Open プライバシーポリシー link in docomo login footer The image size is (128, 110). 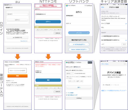tap(40, 39)
